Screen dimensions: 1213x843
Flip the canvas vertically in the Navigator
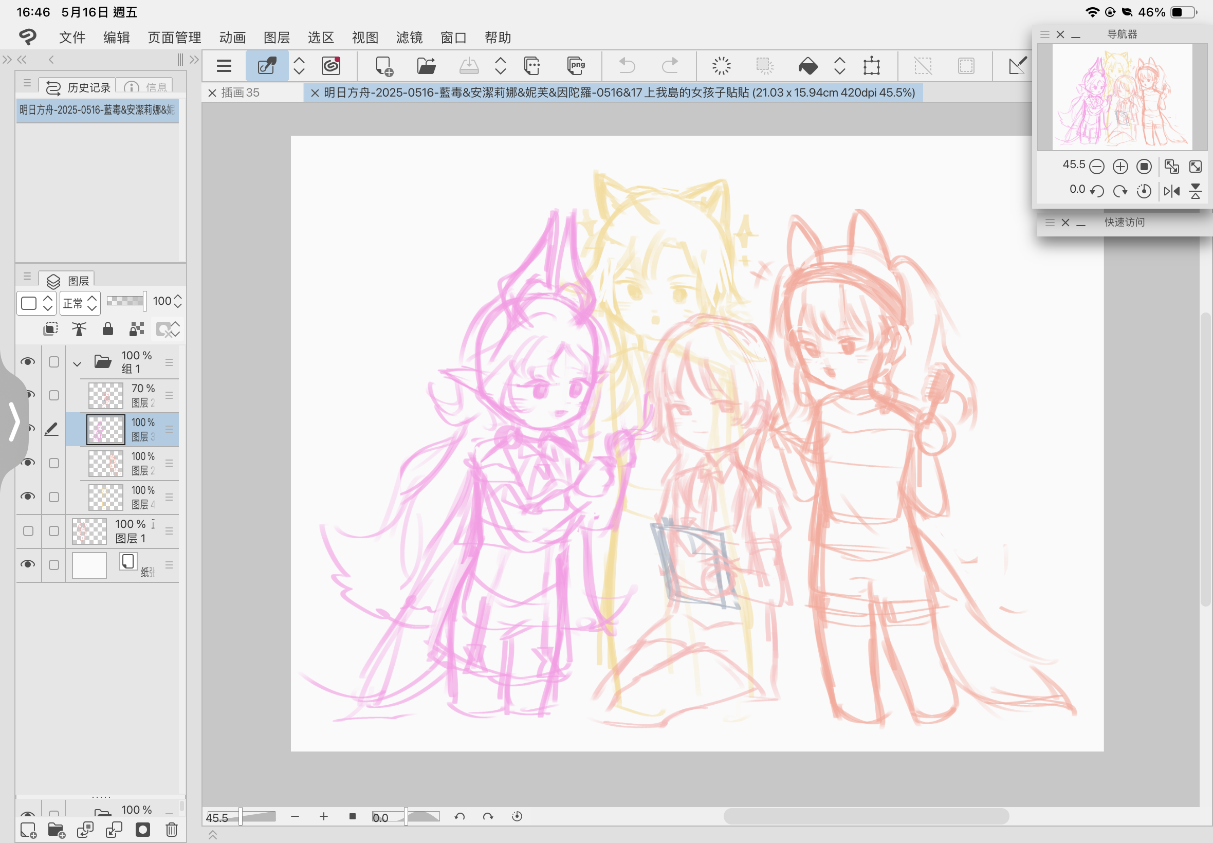click(x=1196, y=191)
